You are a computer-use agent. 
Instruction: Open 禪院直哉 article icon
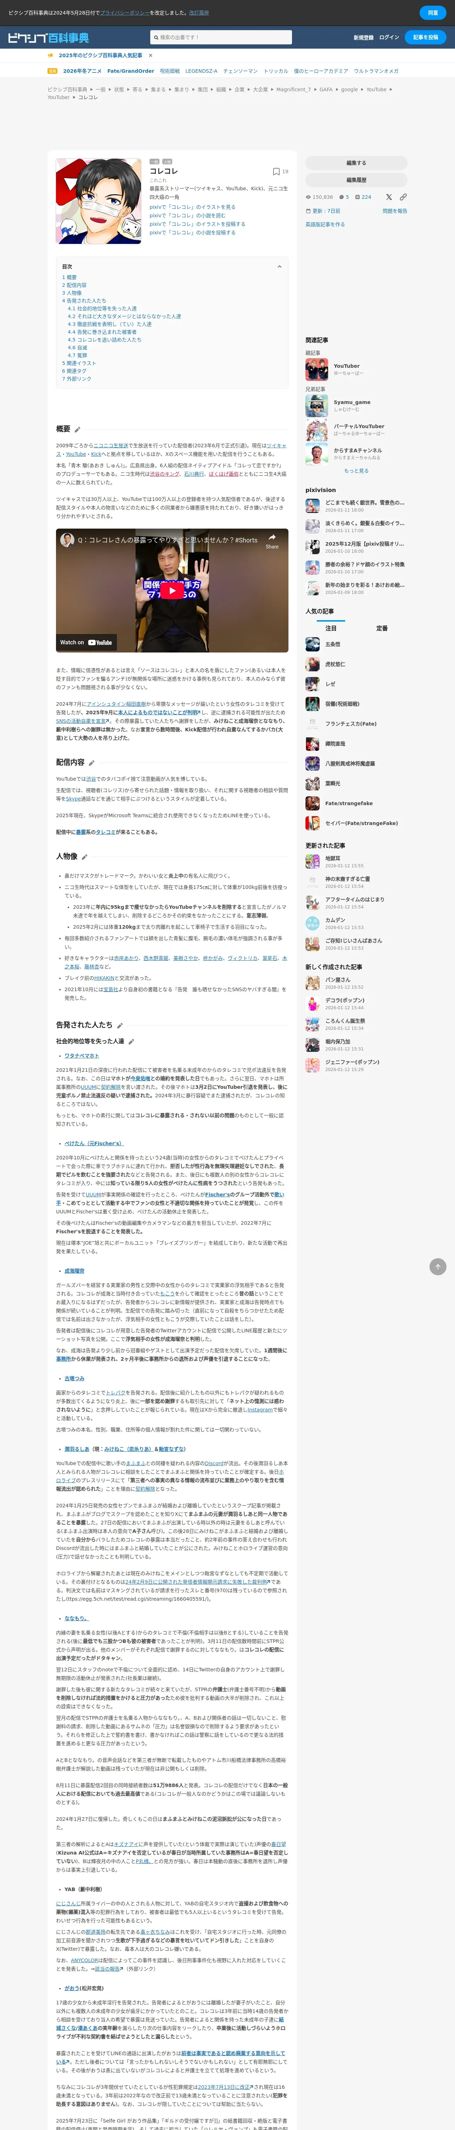312,743
